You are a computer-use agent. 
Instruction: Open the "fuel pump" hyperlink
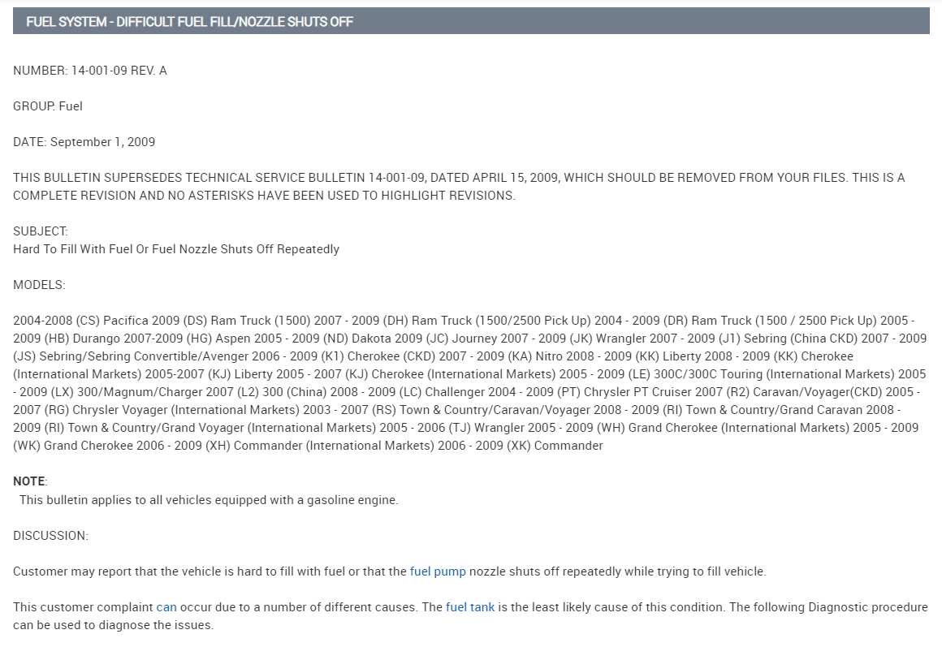click(x=438, y=572)
